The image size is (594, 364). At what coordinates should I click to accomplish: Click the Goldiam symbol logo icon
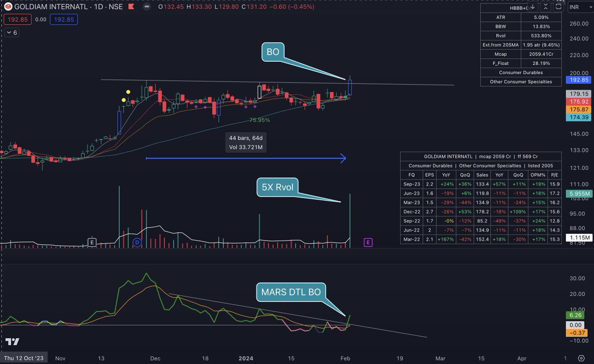coord(8,7)
